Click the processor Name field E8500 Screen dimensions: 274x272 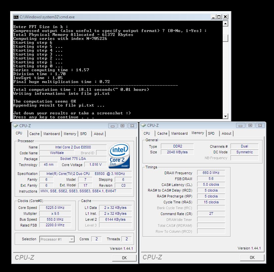coord(73,147)
